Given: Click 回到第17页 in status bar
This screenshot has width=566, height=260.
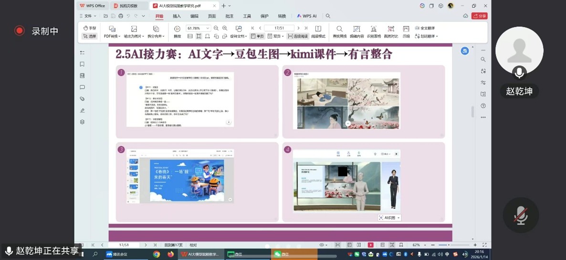Looking at the screenshot, I should (x=174, y=245).
